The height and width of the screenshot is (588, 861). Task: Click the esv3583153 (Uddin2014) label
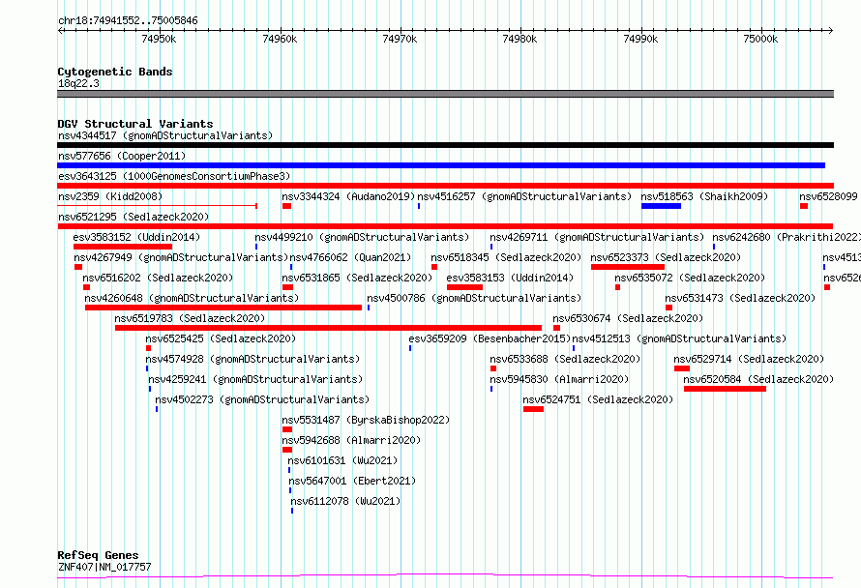coord(510,278)
